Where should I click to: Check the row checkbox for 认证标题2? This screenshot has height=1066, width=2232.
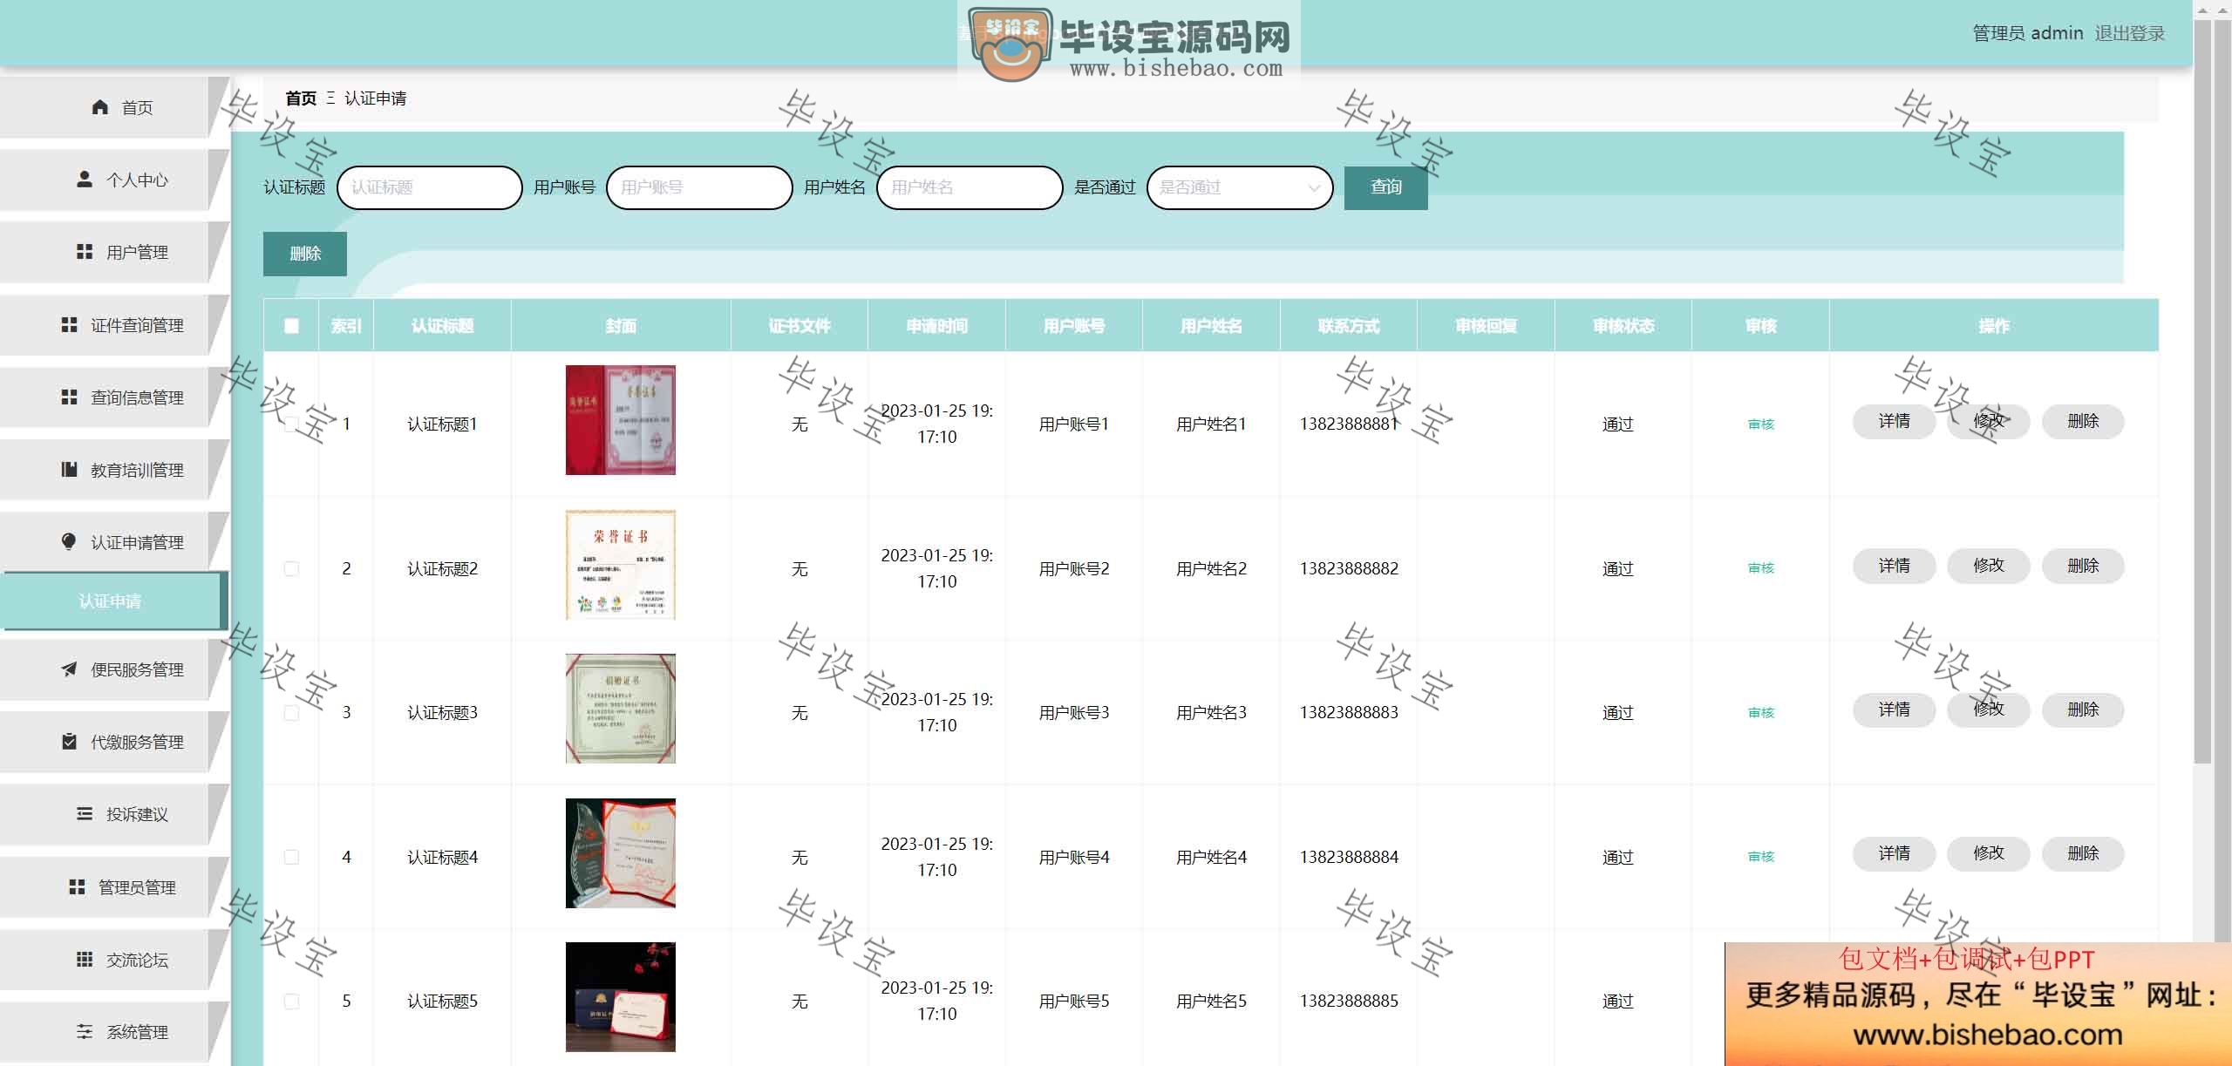point(291,568)
